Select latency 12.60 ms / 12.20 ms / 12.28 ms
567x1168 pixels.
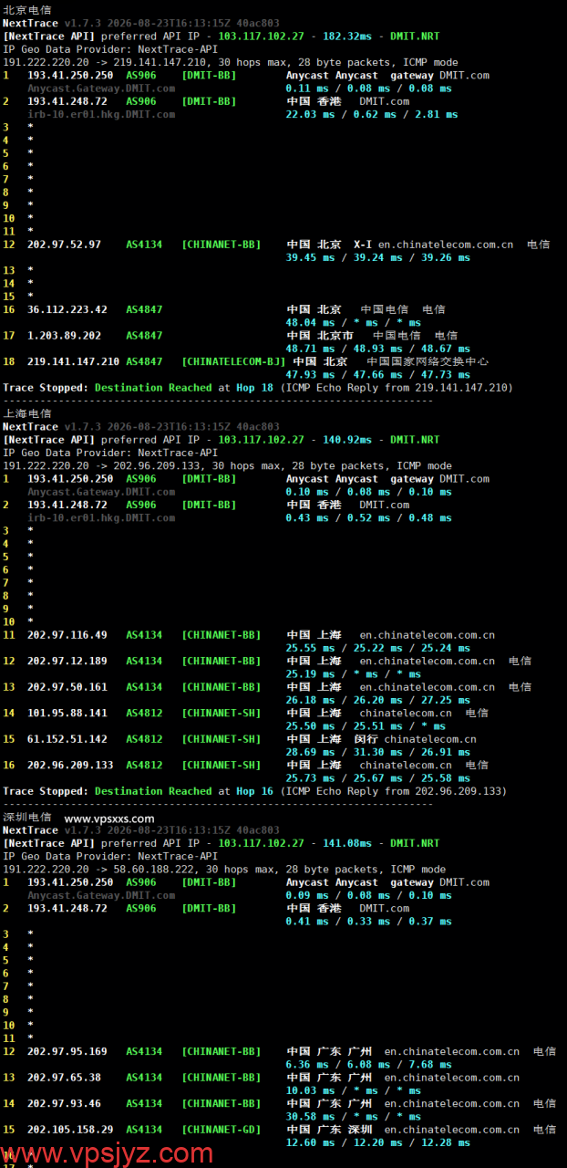tap(378, 1142)
